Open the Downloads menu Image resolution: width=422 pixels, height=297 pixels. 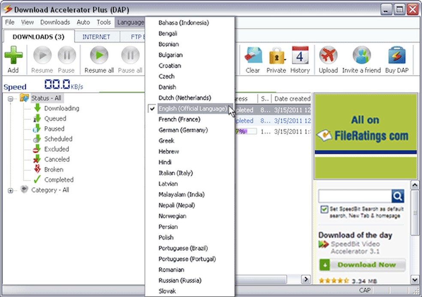55,22
